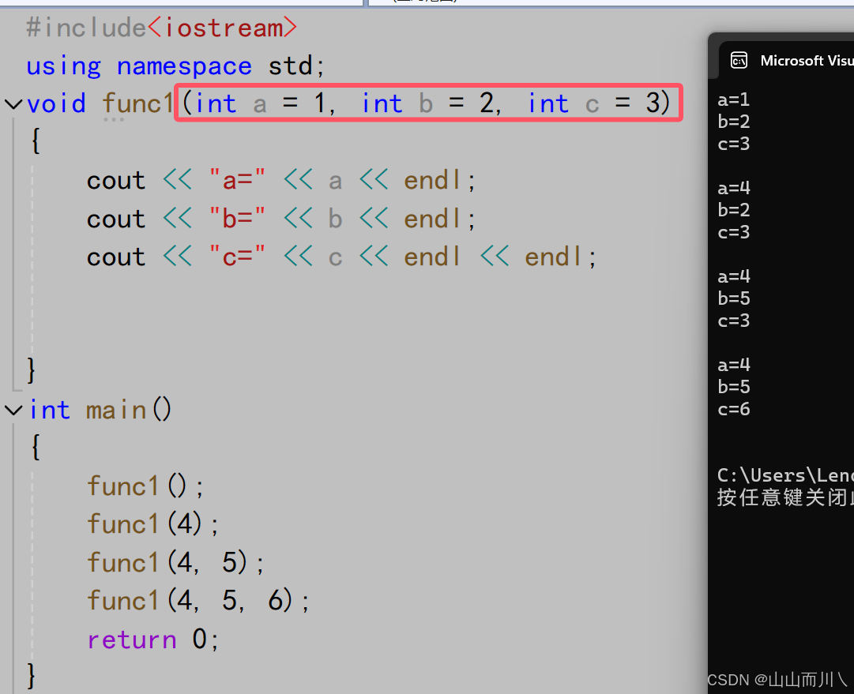The width and height of the screenshot is (854, 694).
Task: Click the C:\Users path line in console
Action: 785,475
